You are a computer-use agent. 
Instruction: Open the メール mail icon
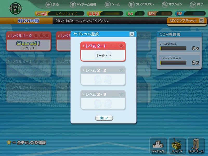point(108,4)
